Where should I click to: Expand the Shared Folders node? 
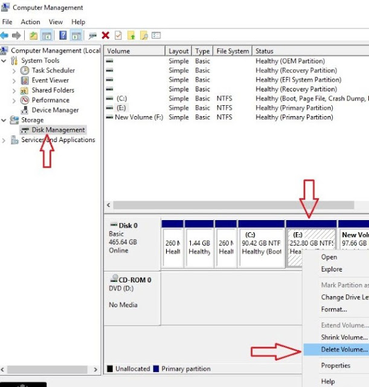(14, 91)
